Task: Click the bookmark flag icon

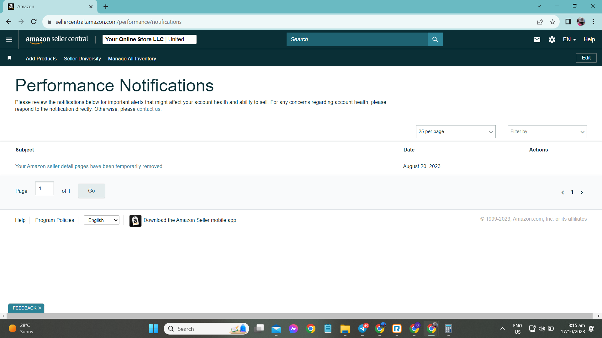Action: click(x=9, y=58)
